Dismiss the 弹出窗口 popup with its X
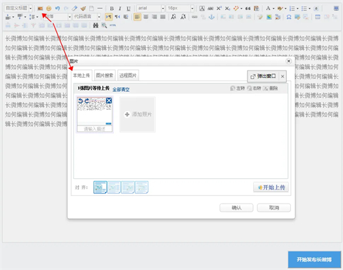343x270 pixels. click(x=283, y=76)
